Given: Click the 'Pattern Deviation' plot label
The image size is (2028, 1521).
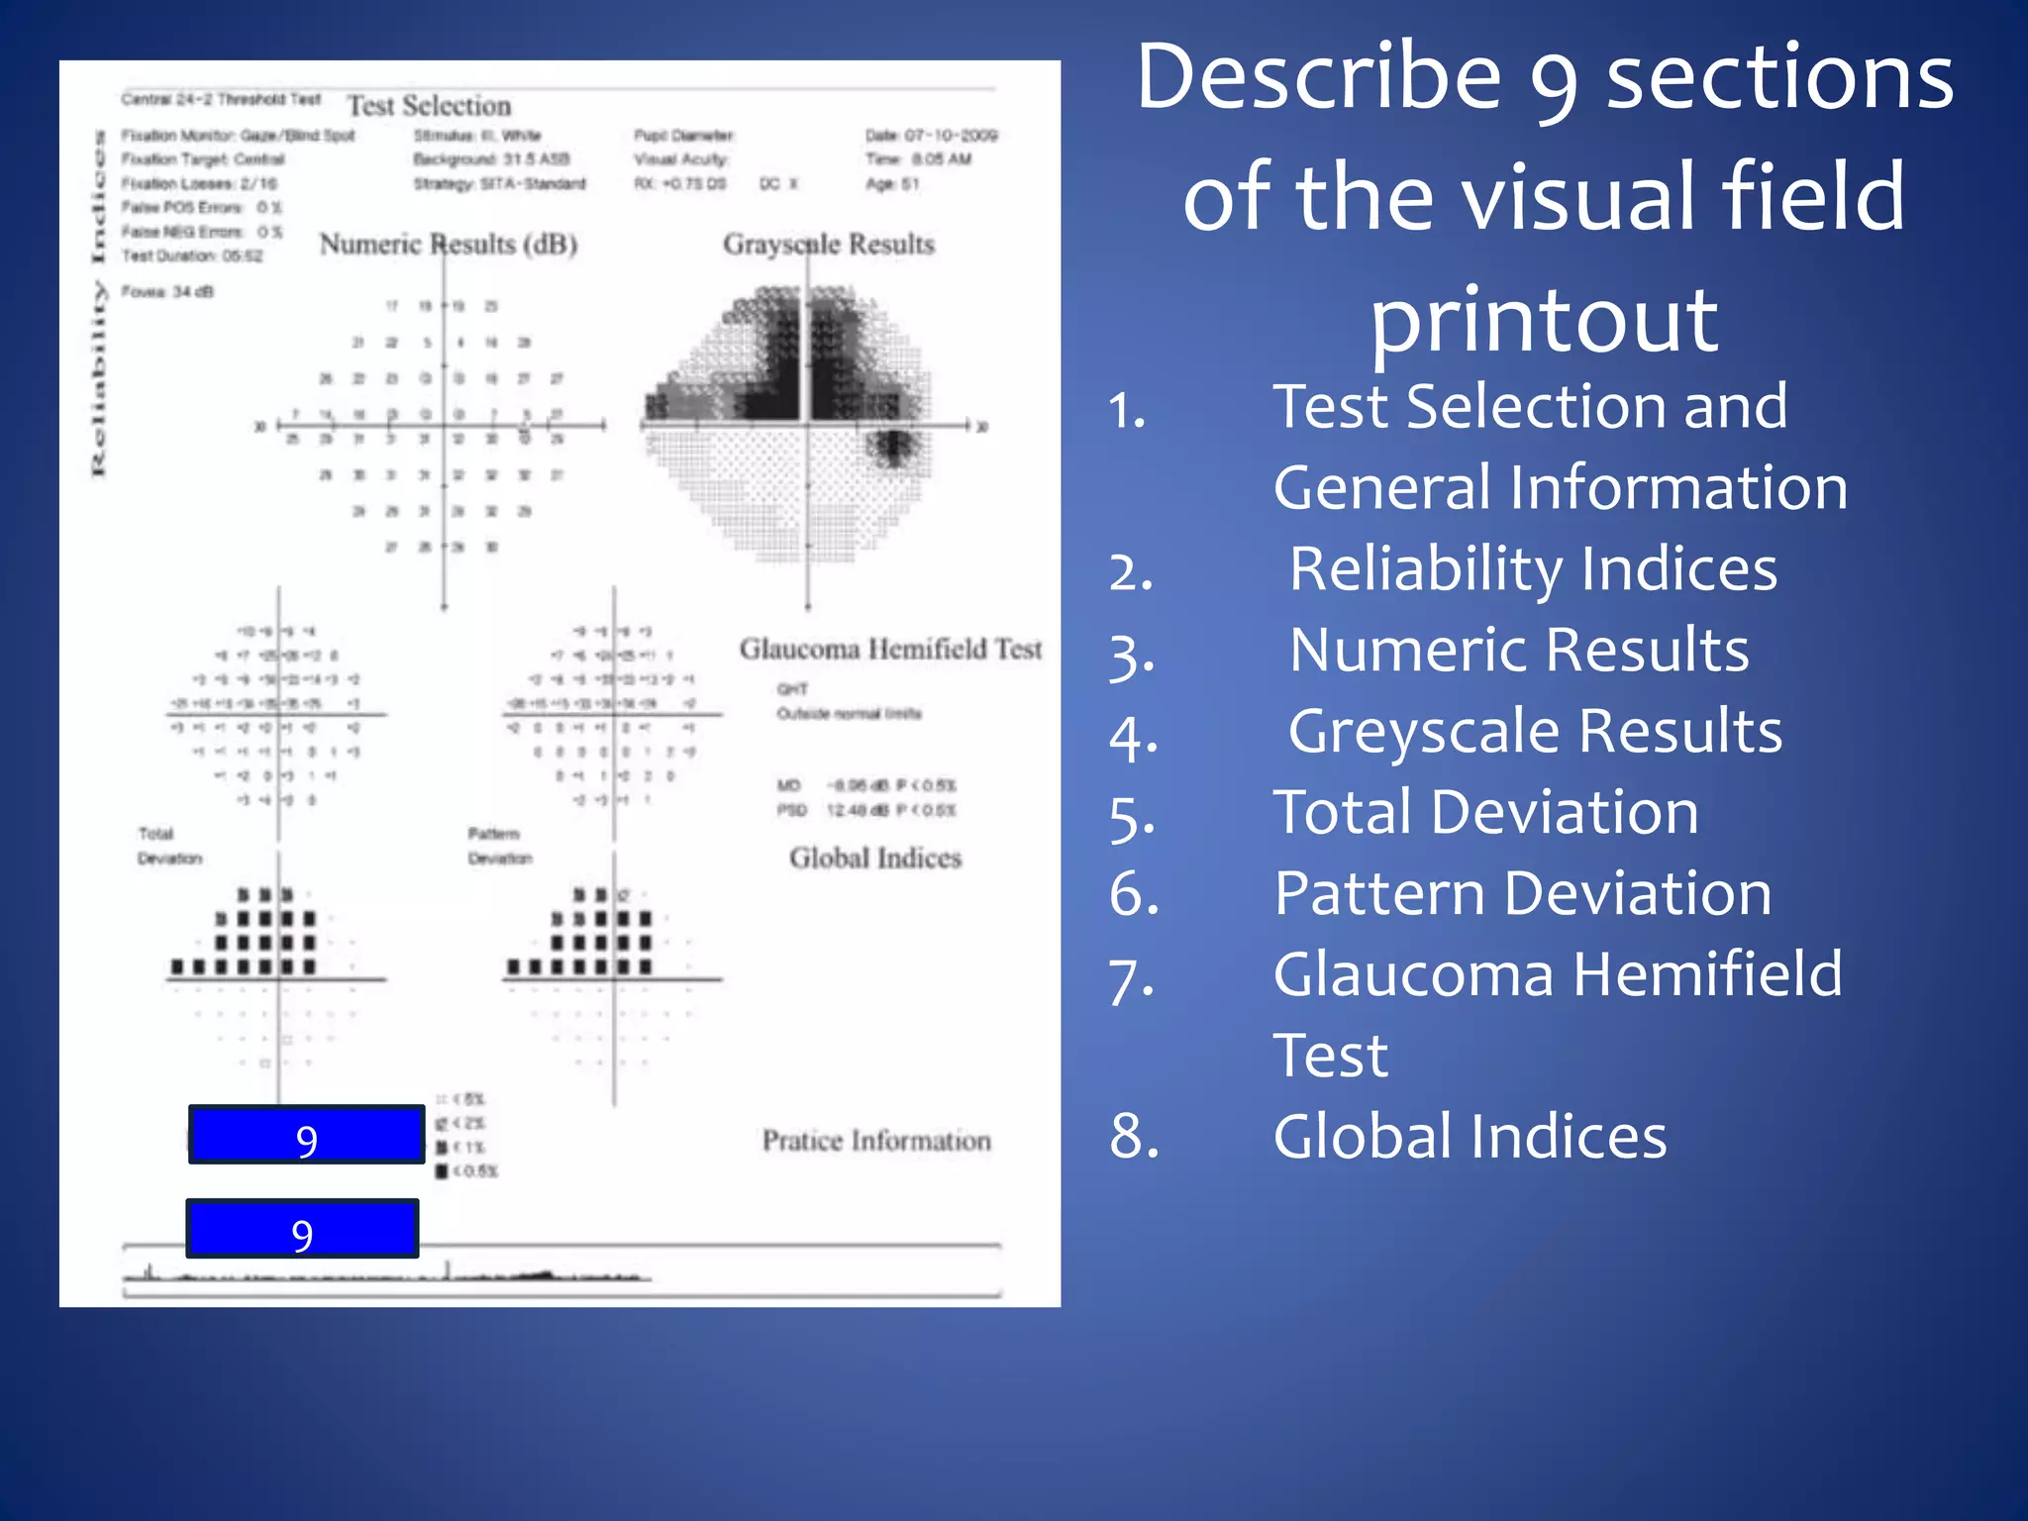Looking at the screenshot, I should 500,847.
